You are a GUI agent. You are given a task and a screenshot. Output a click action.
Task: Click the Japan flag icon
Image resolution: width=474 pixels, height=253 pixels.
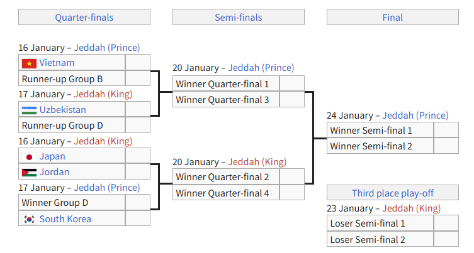[x=28, y=157]
